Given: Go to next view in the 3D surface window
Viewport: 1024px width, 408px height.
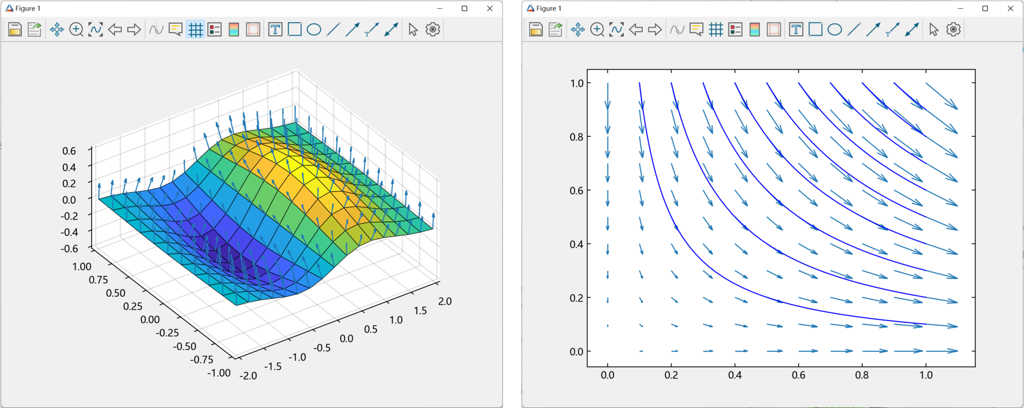Looking at the screenshot, I should tap(134, 29).
